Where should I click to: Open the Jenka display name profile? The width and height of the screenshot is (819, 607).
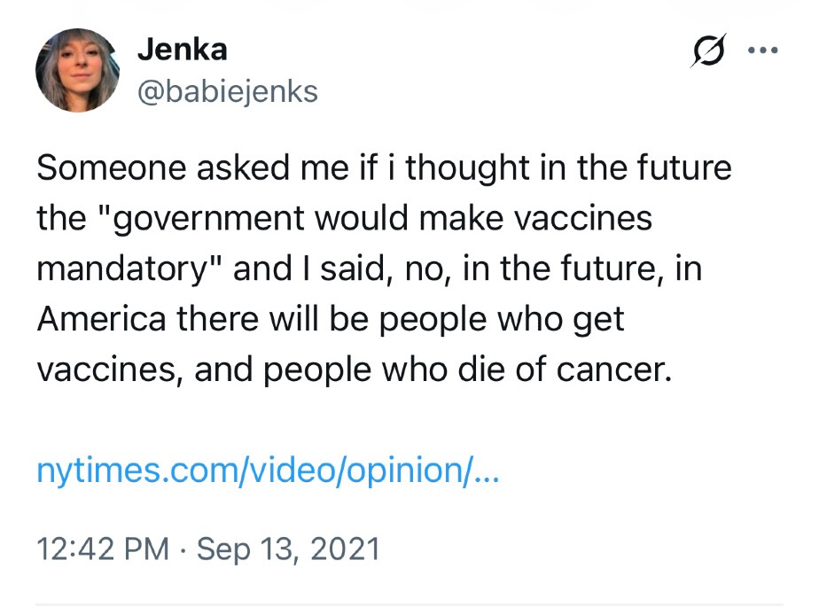(182, 49)
